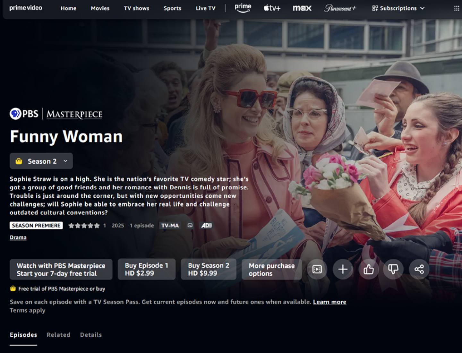The width and height of the screenshot is (462, 353).
Task: Open the Subscriptions dropdown menu
Action: [x=398, y=8]
